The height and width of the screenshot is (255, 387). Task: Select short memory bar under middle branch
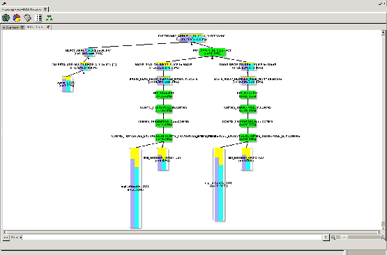coord(162,159)
